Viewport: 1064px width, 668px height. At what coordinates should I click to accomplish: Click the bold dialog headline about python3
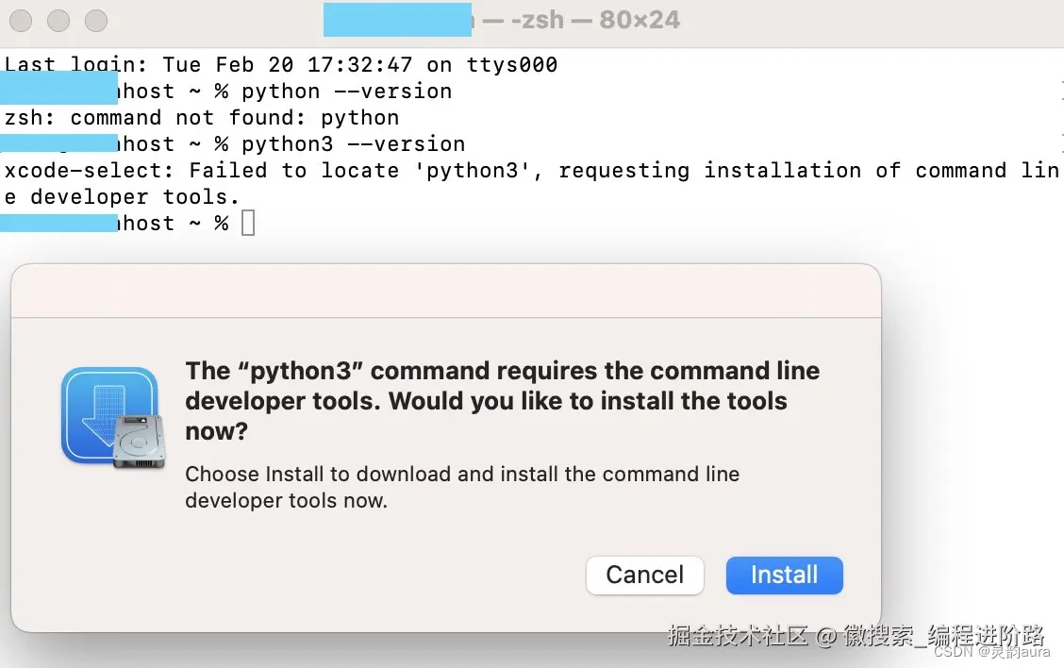click(x=502, y=400)
